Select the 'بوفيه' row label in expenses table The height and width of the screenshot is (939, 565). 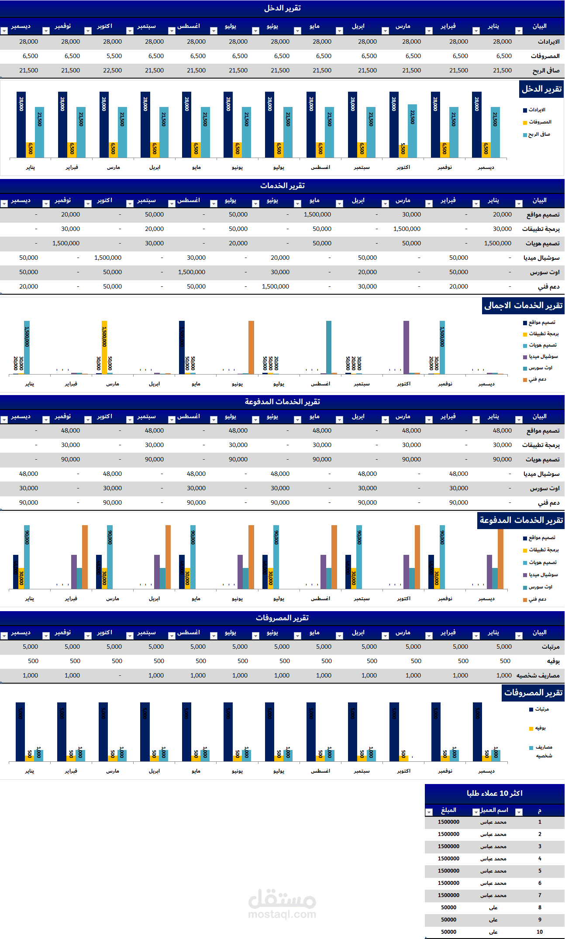pyautogui.click(x=553, y=661)
